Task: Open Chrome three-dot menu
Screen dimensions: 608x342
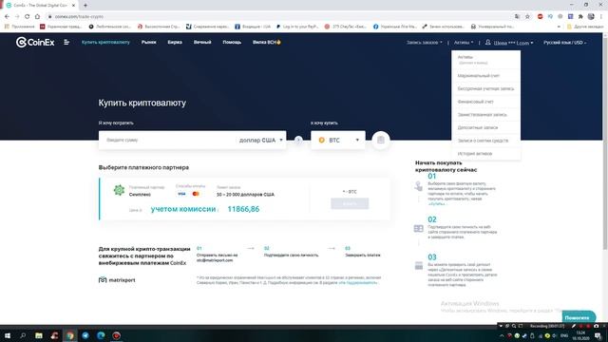Action: click(x=601, y=16)
